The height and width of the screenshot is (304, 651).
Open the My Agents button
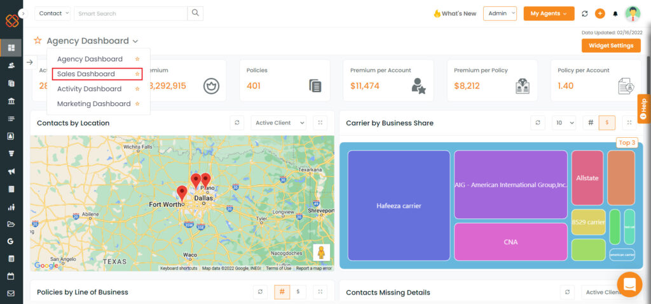pyautogui.click(x=549, y=13)
